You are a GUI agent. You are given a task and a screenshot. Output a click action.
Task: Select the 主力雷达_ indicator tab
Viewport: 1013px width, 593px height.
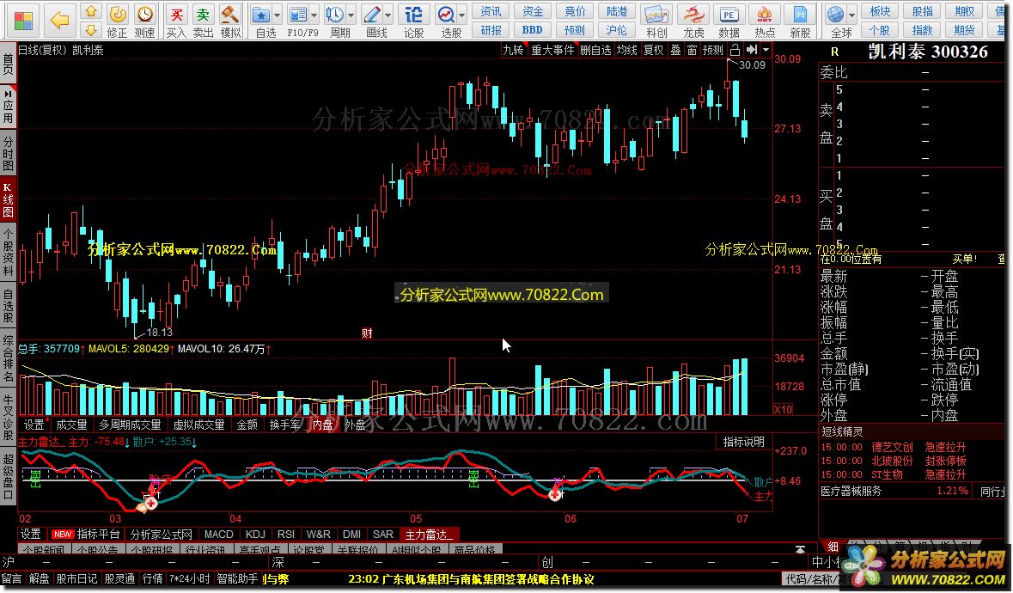(429, 535)
